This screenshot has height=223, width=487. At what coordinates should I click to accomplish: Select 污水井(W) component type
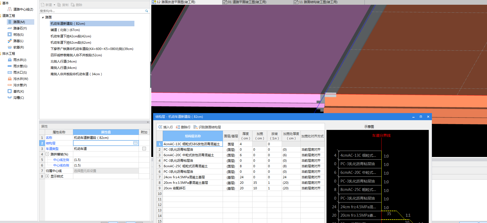[x=18, y=79]
